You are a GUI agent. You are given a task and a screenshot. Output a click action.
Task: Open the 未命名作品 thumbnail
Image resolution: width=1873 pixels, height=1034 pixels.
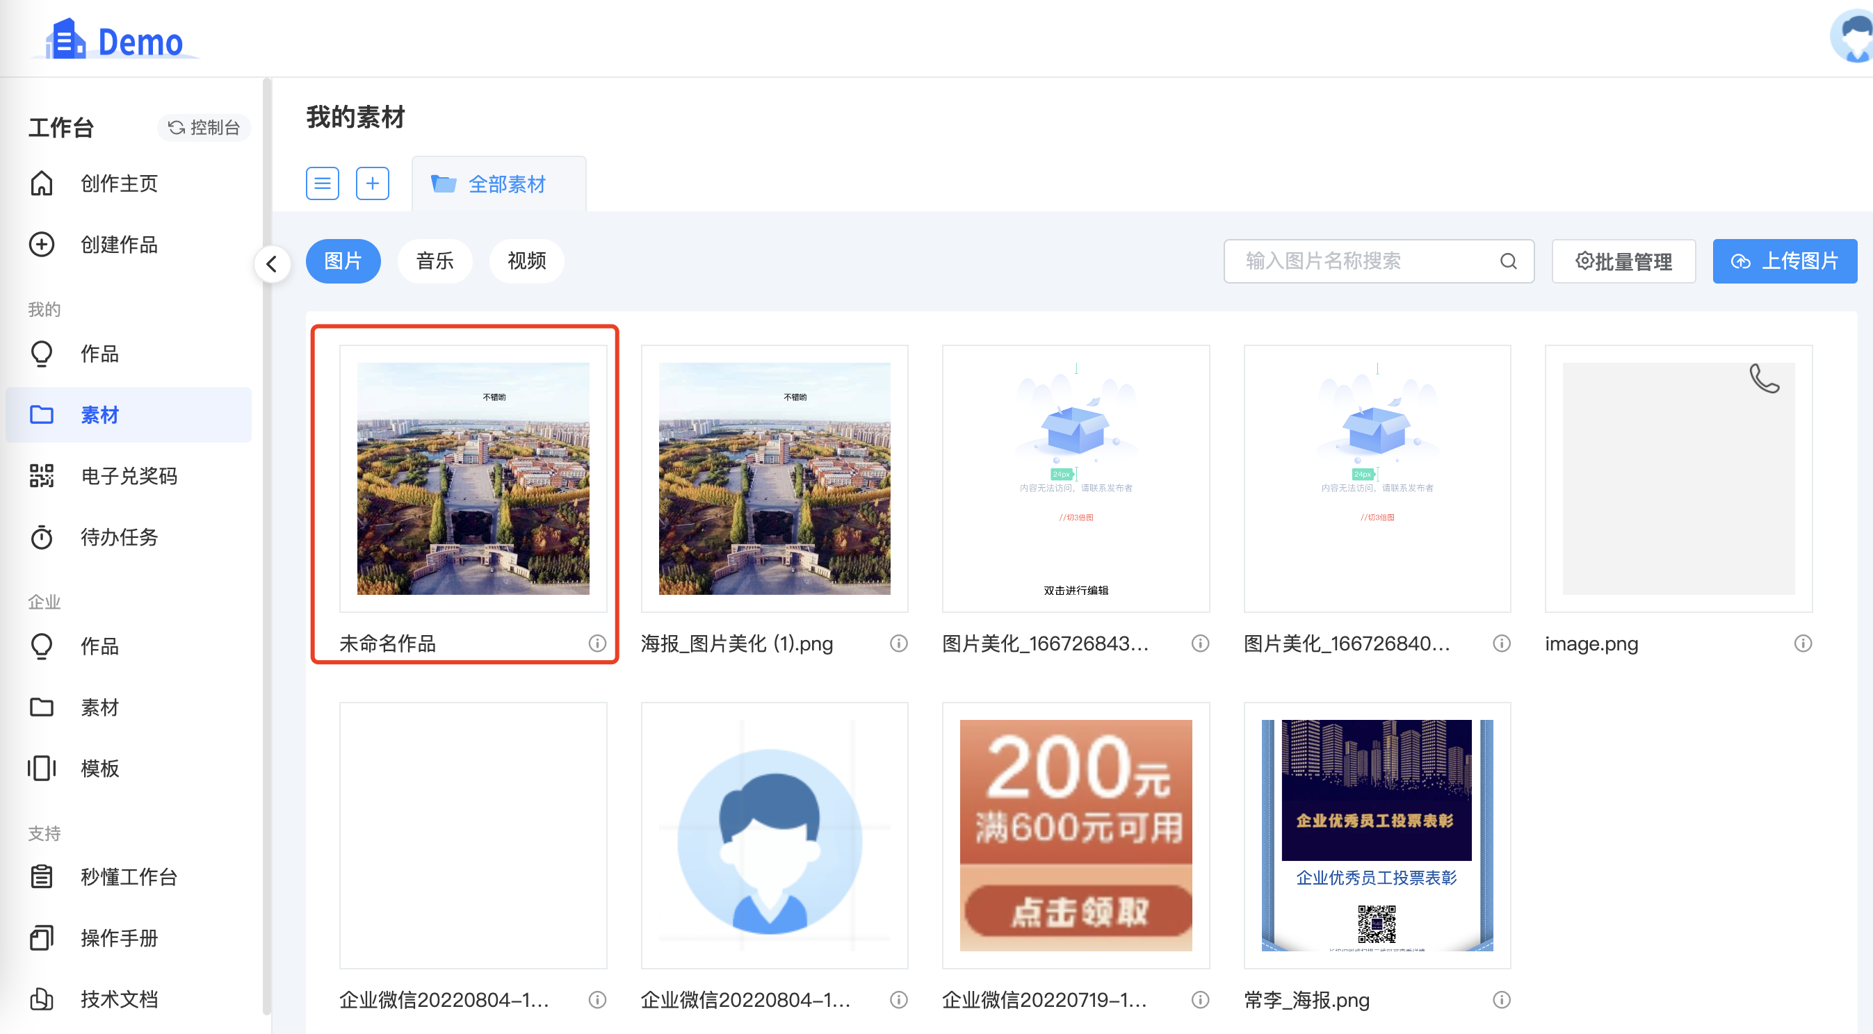point(473,478)
